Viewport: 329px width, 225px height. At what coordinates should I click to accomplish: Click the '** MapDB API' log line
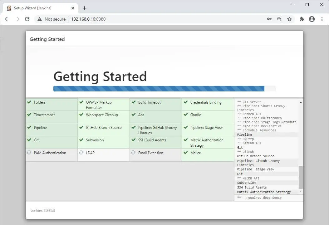248,178
